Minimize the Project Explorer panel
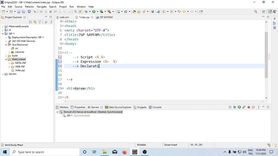 46,17
